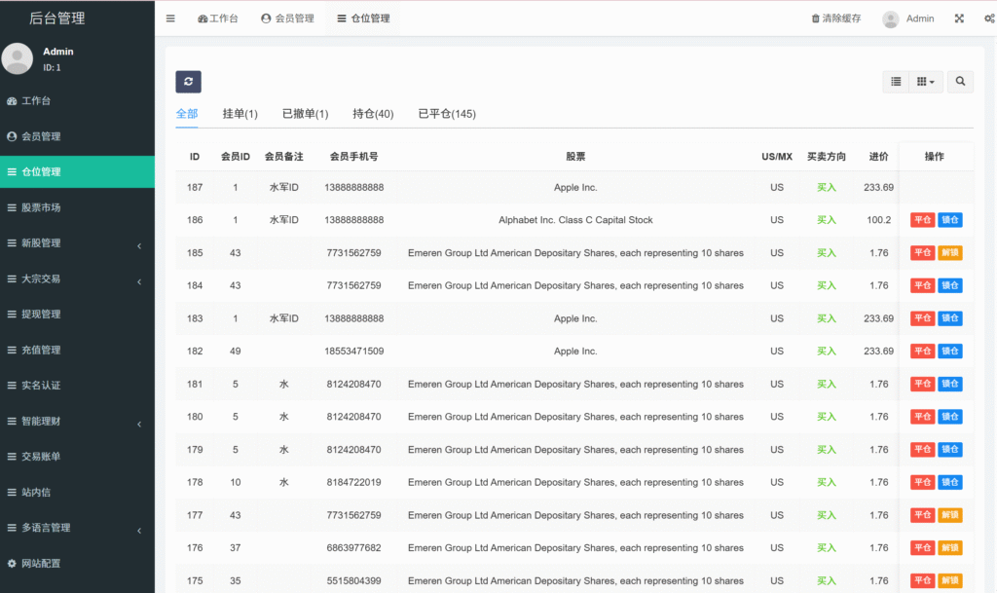Image resolution: width=997 pixels, height=593 pixels.
Task: Toggle the sidebar with the hamburger icon
Action: point(170,19)
